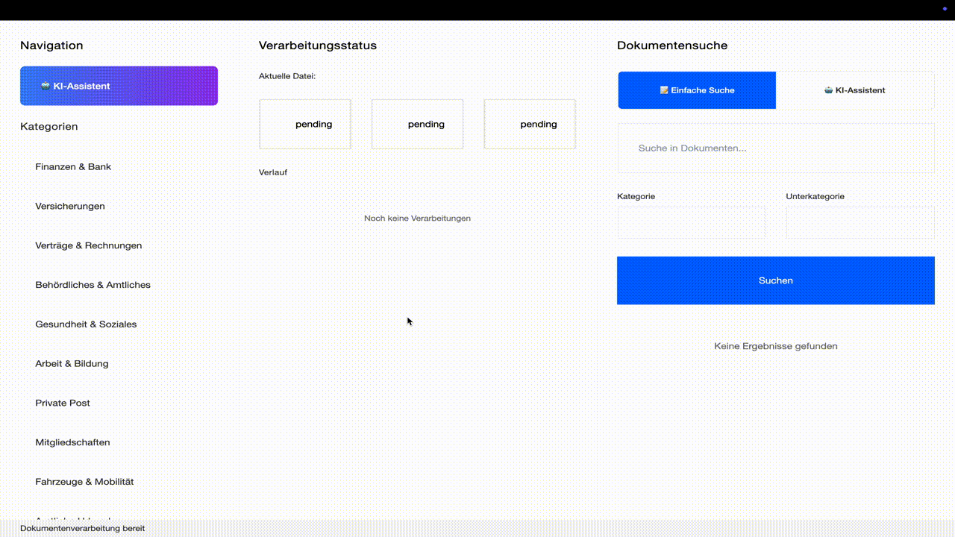
Task: Switch to the Einfache Suche tab
Action: coord(697,90)
